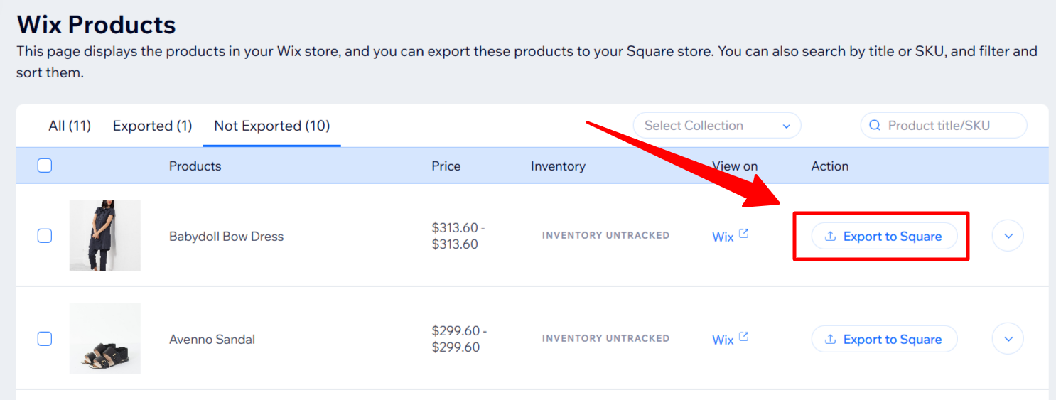Expand more actions chevron for Avenno Sandal
1056x400 pixels.
(x=1008, y=339)
